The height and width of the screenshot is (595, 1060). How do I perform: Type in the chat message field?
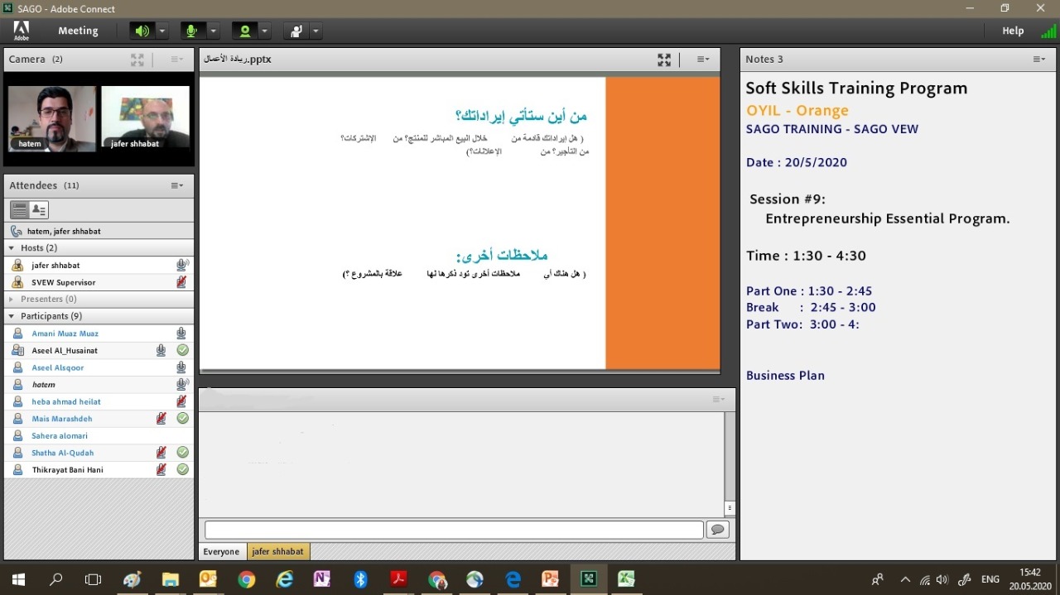[454, 530]
